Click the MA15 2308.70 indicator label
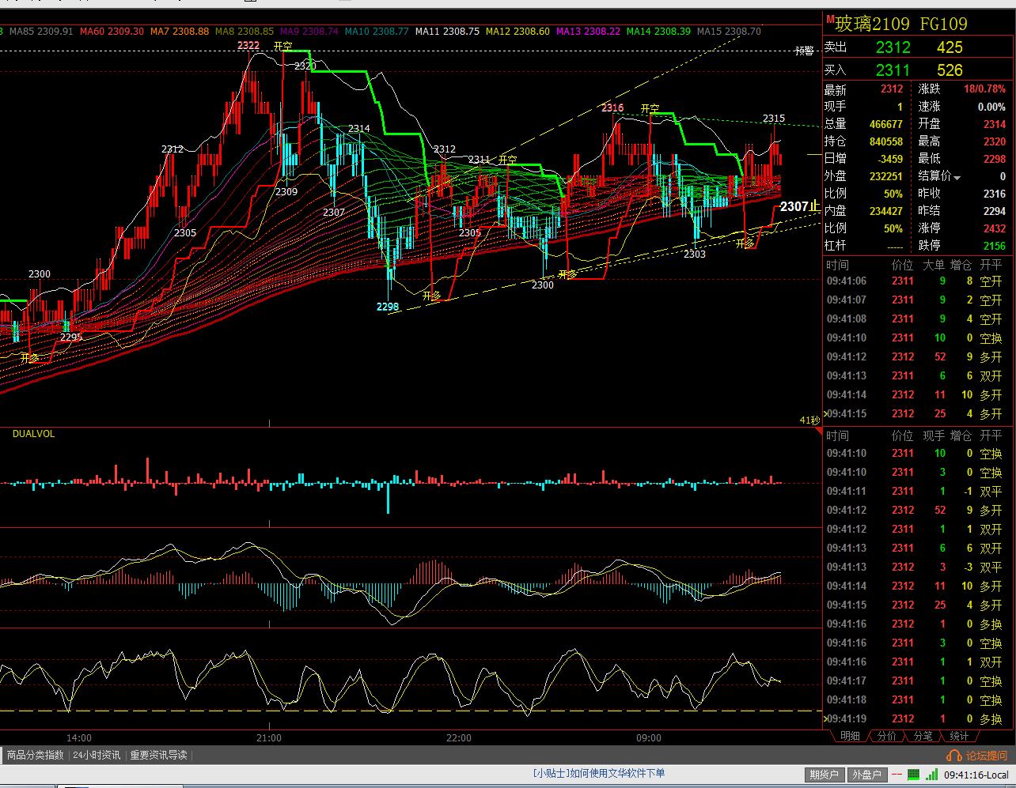The image size is (1016, 788). pyautogui.click(x=729, y=32)
